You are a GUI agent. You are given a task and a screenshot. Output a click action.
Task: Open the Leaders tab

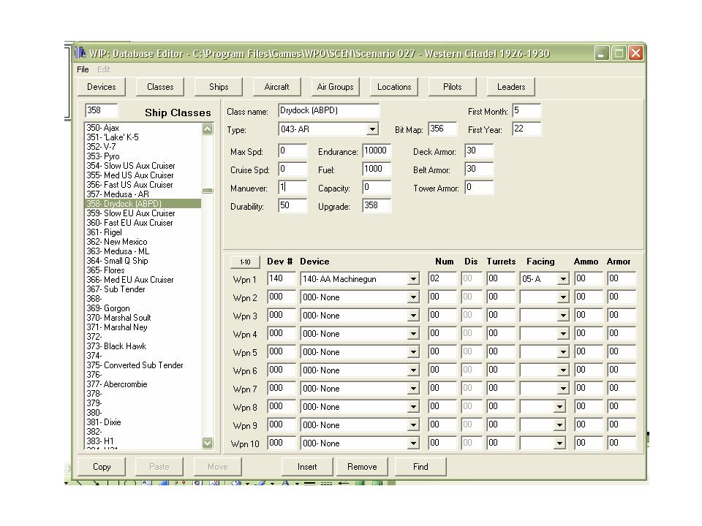click(511, 87)
